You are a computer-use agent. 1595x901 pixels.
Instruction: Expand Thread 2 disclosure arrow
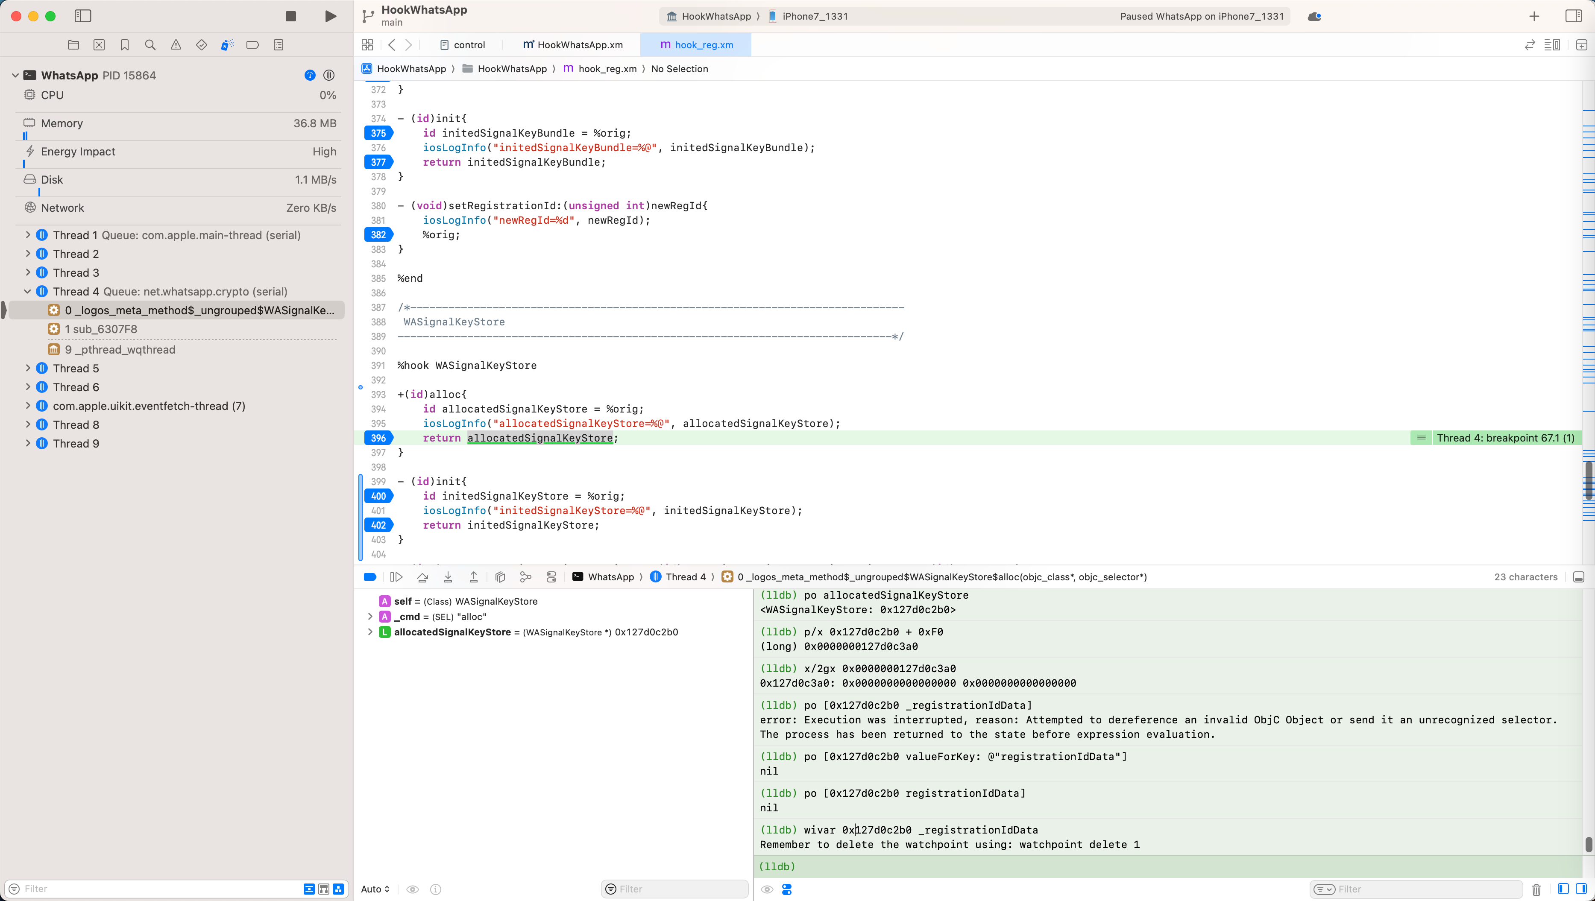coord(28,254)
